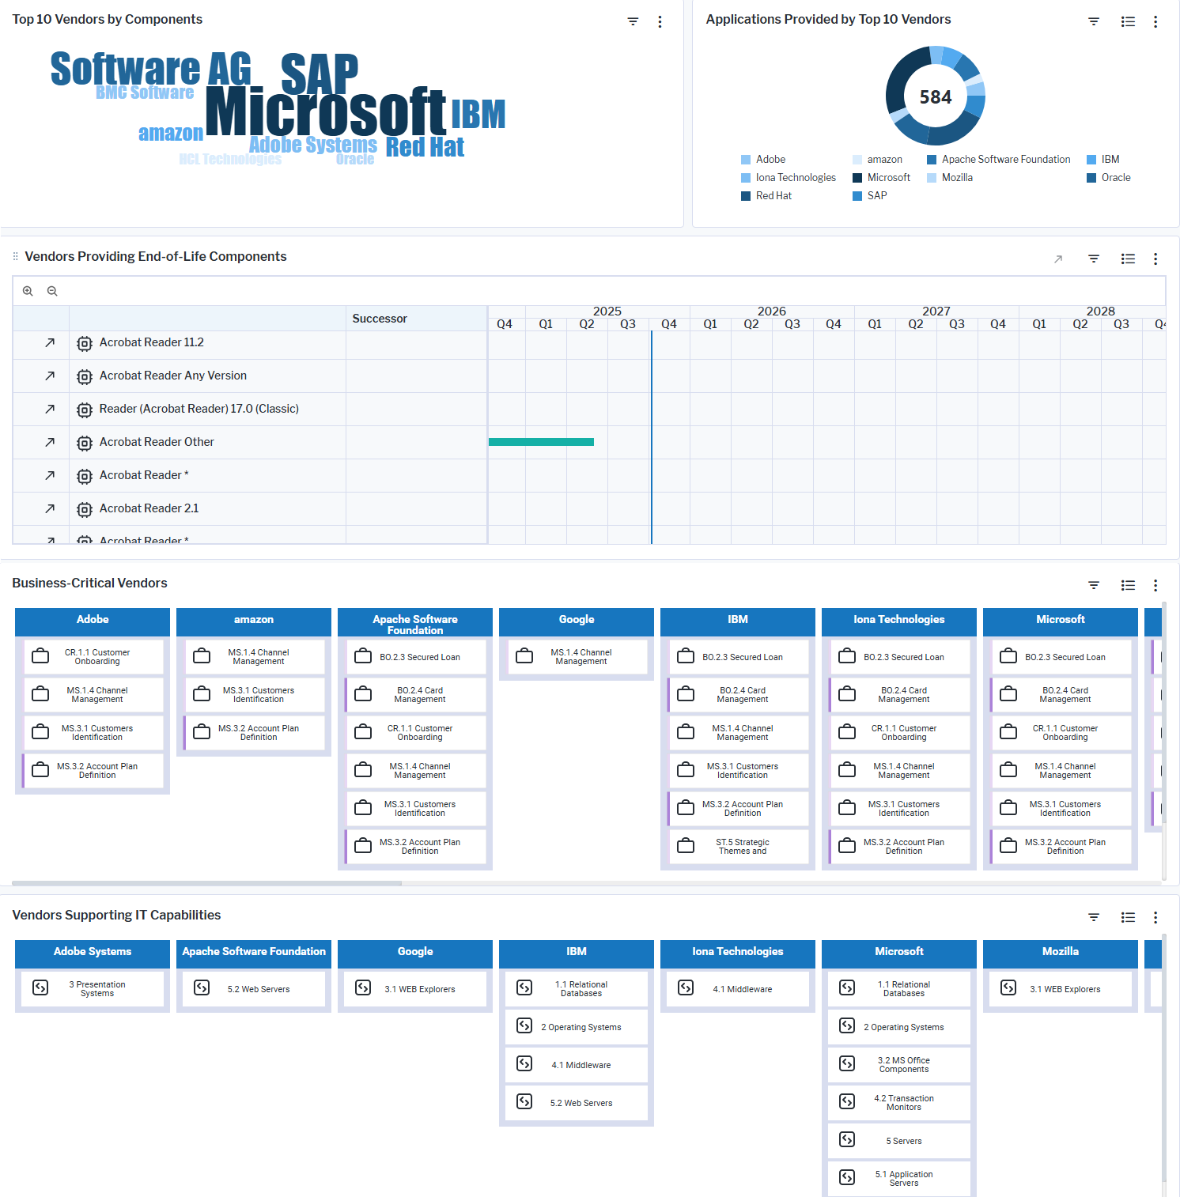Click Microsoft in the vendor word cloud
1180x1197 pixels.
(x=325, y=112)
